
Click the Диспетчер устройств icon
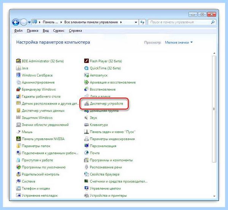(86, 103)
